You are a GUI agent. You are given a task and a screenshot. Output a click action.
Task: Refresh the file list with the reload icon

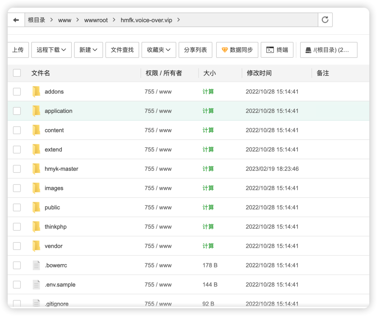click(325, 20)
